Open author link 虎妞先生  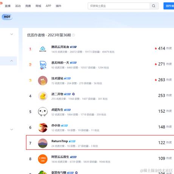tap(57, 110)
